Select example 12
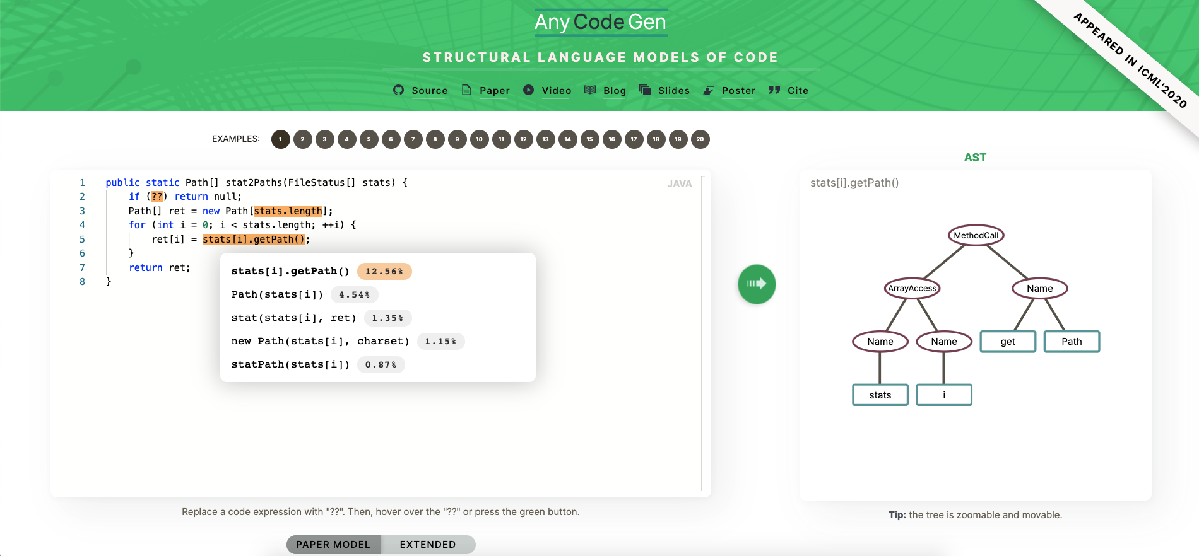The height and width of the screenshot is (556, 1199). click(x=524, y=139)
